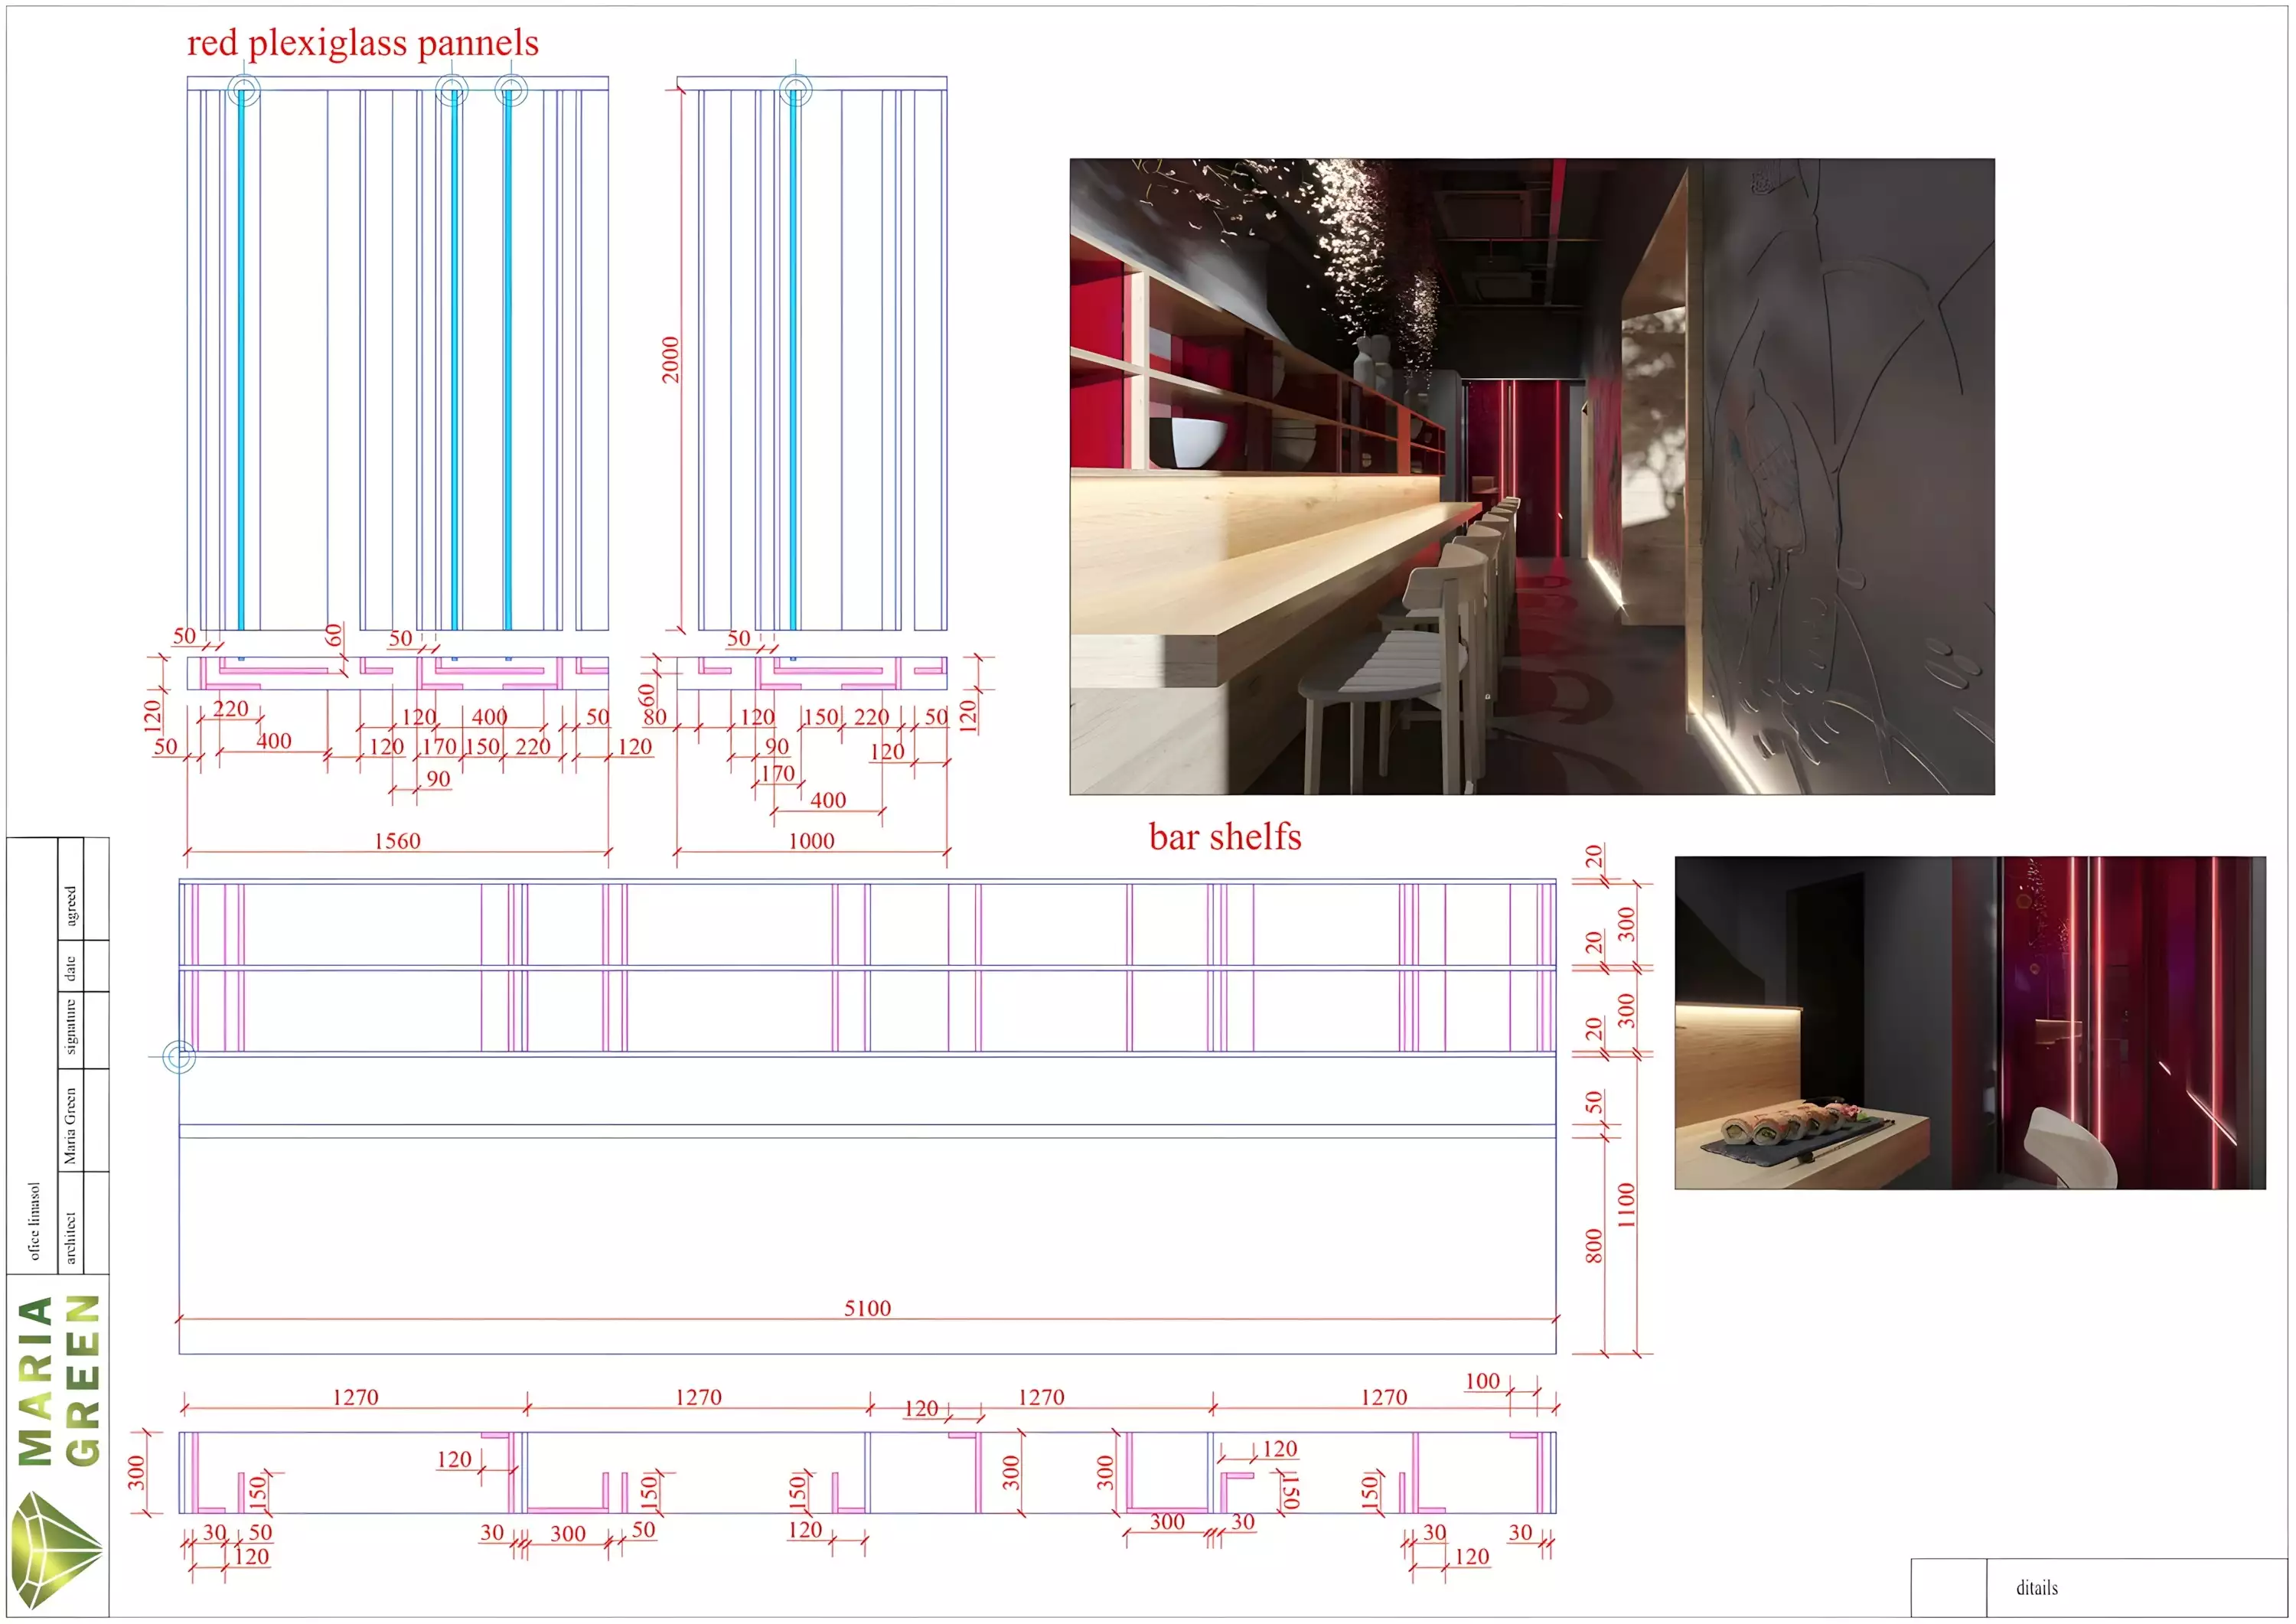Click the 5100 overall length dimension
The height and width of the screenshot is (1624, 2296).
pos(867,1308)
